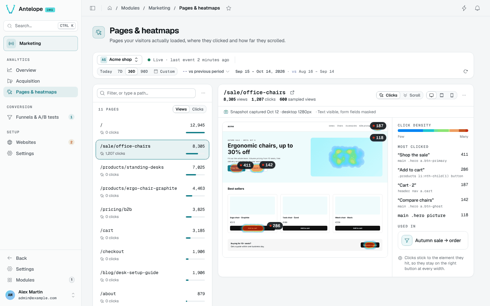The image size is (490, 306).
Task: Click the Modules breadcrumb link
Action: (130, 8)
